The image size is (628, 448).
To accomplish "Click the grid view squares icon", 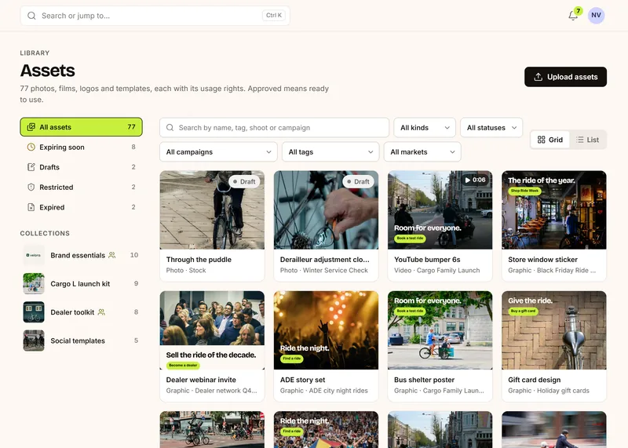I will [541, 140].
